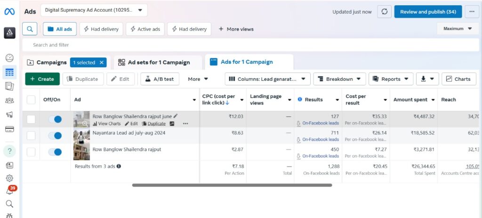Open the Reports dropdown
This screenshot has height=218, width=482.
(x=391, y=79)
